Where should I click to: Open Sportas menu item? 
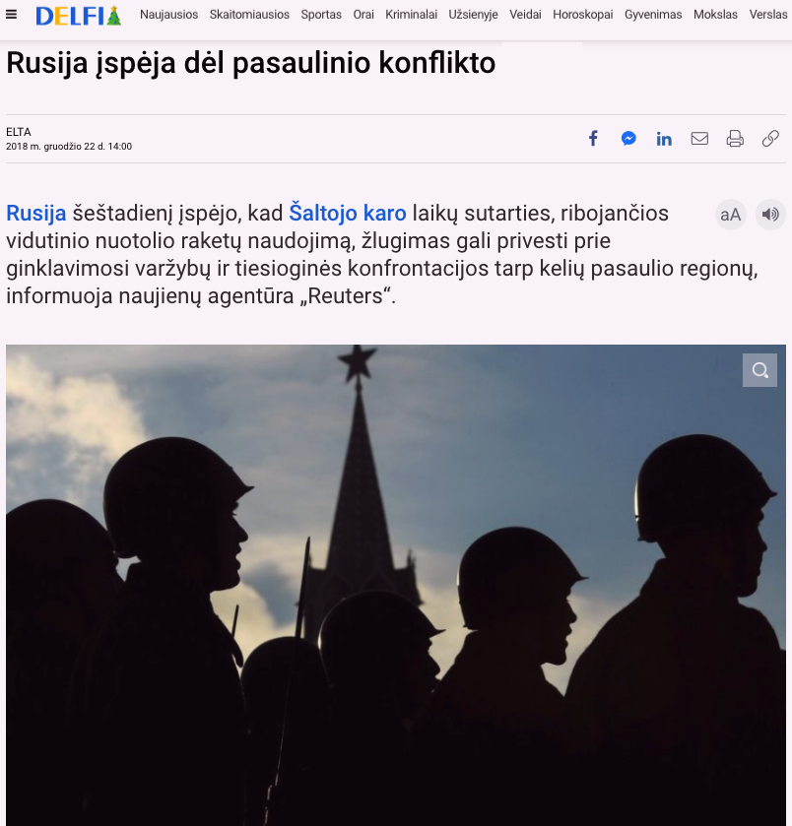click(x=321, y=15)
